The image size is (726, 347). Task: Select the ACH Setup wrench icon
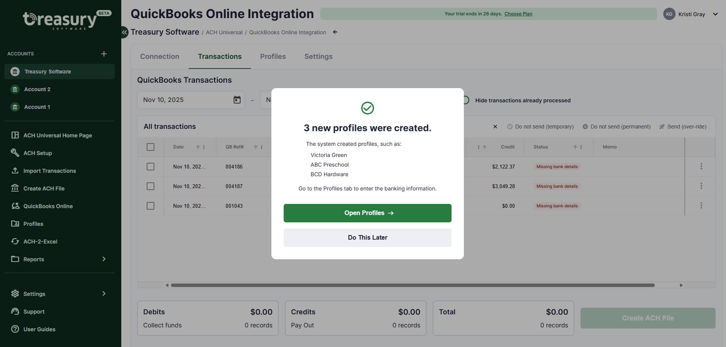tap(15, 153)
